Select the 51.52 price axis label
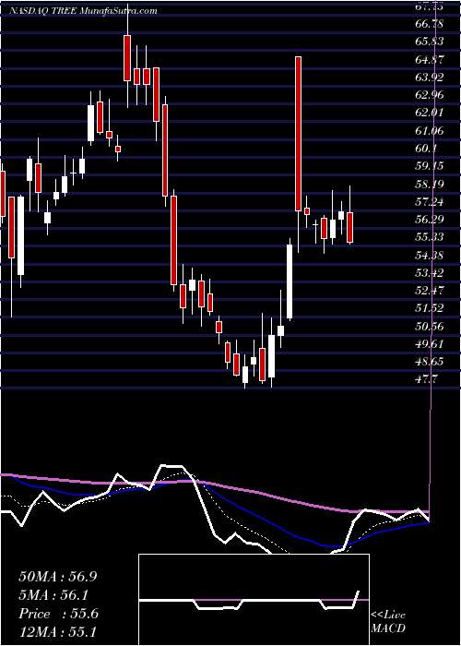 click(x=430, y=308)
